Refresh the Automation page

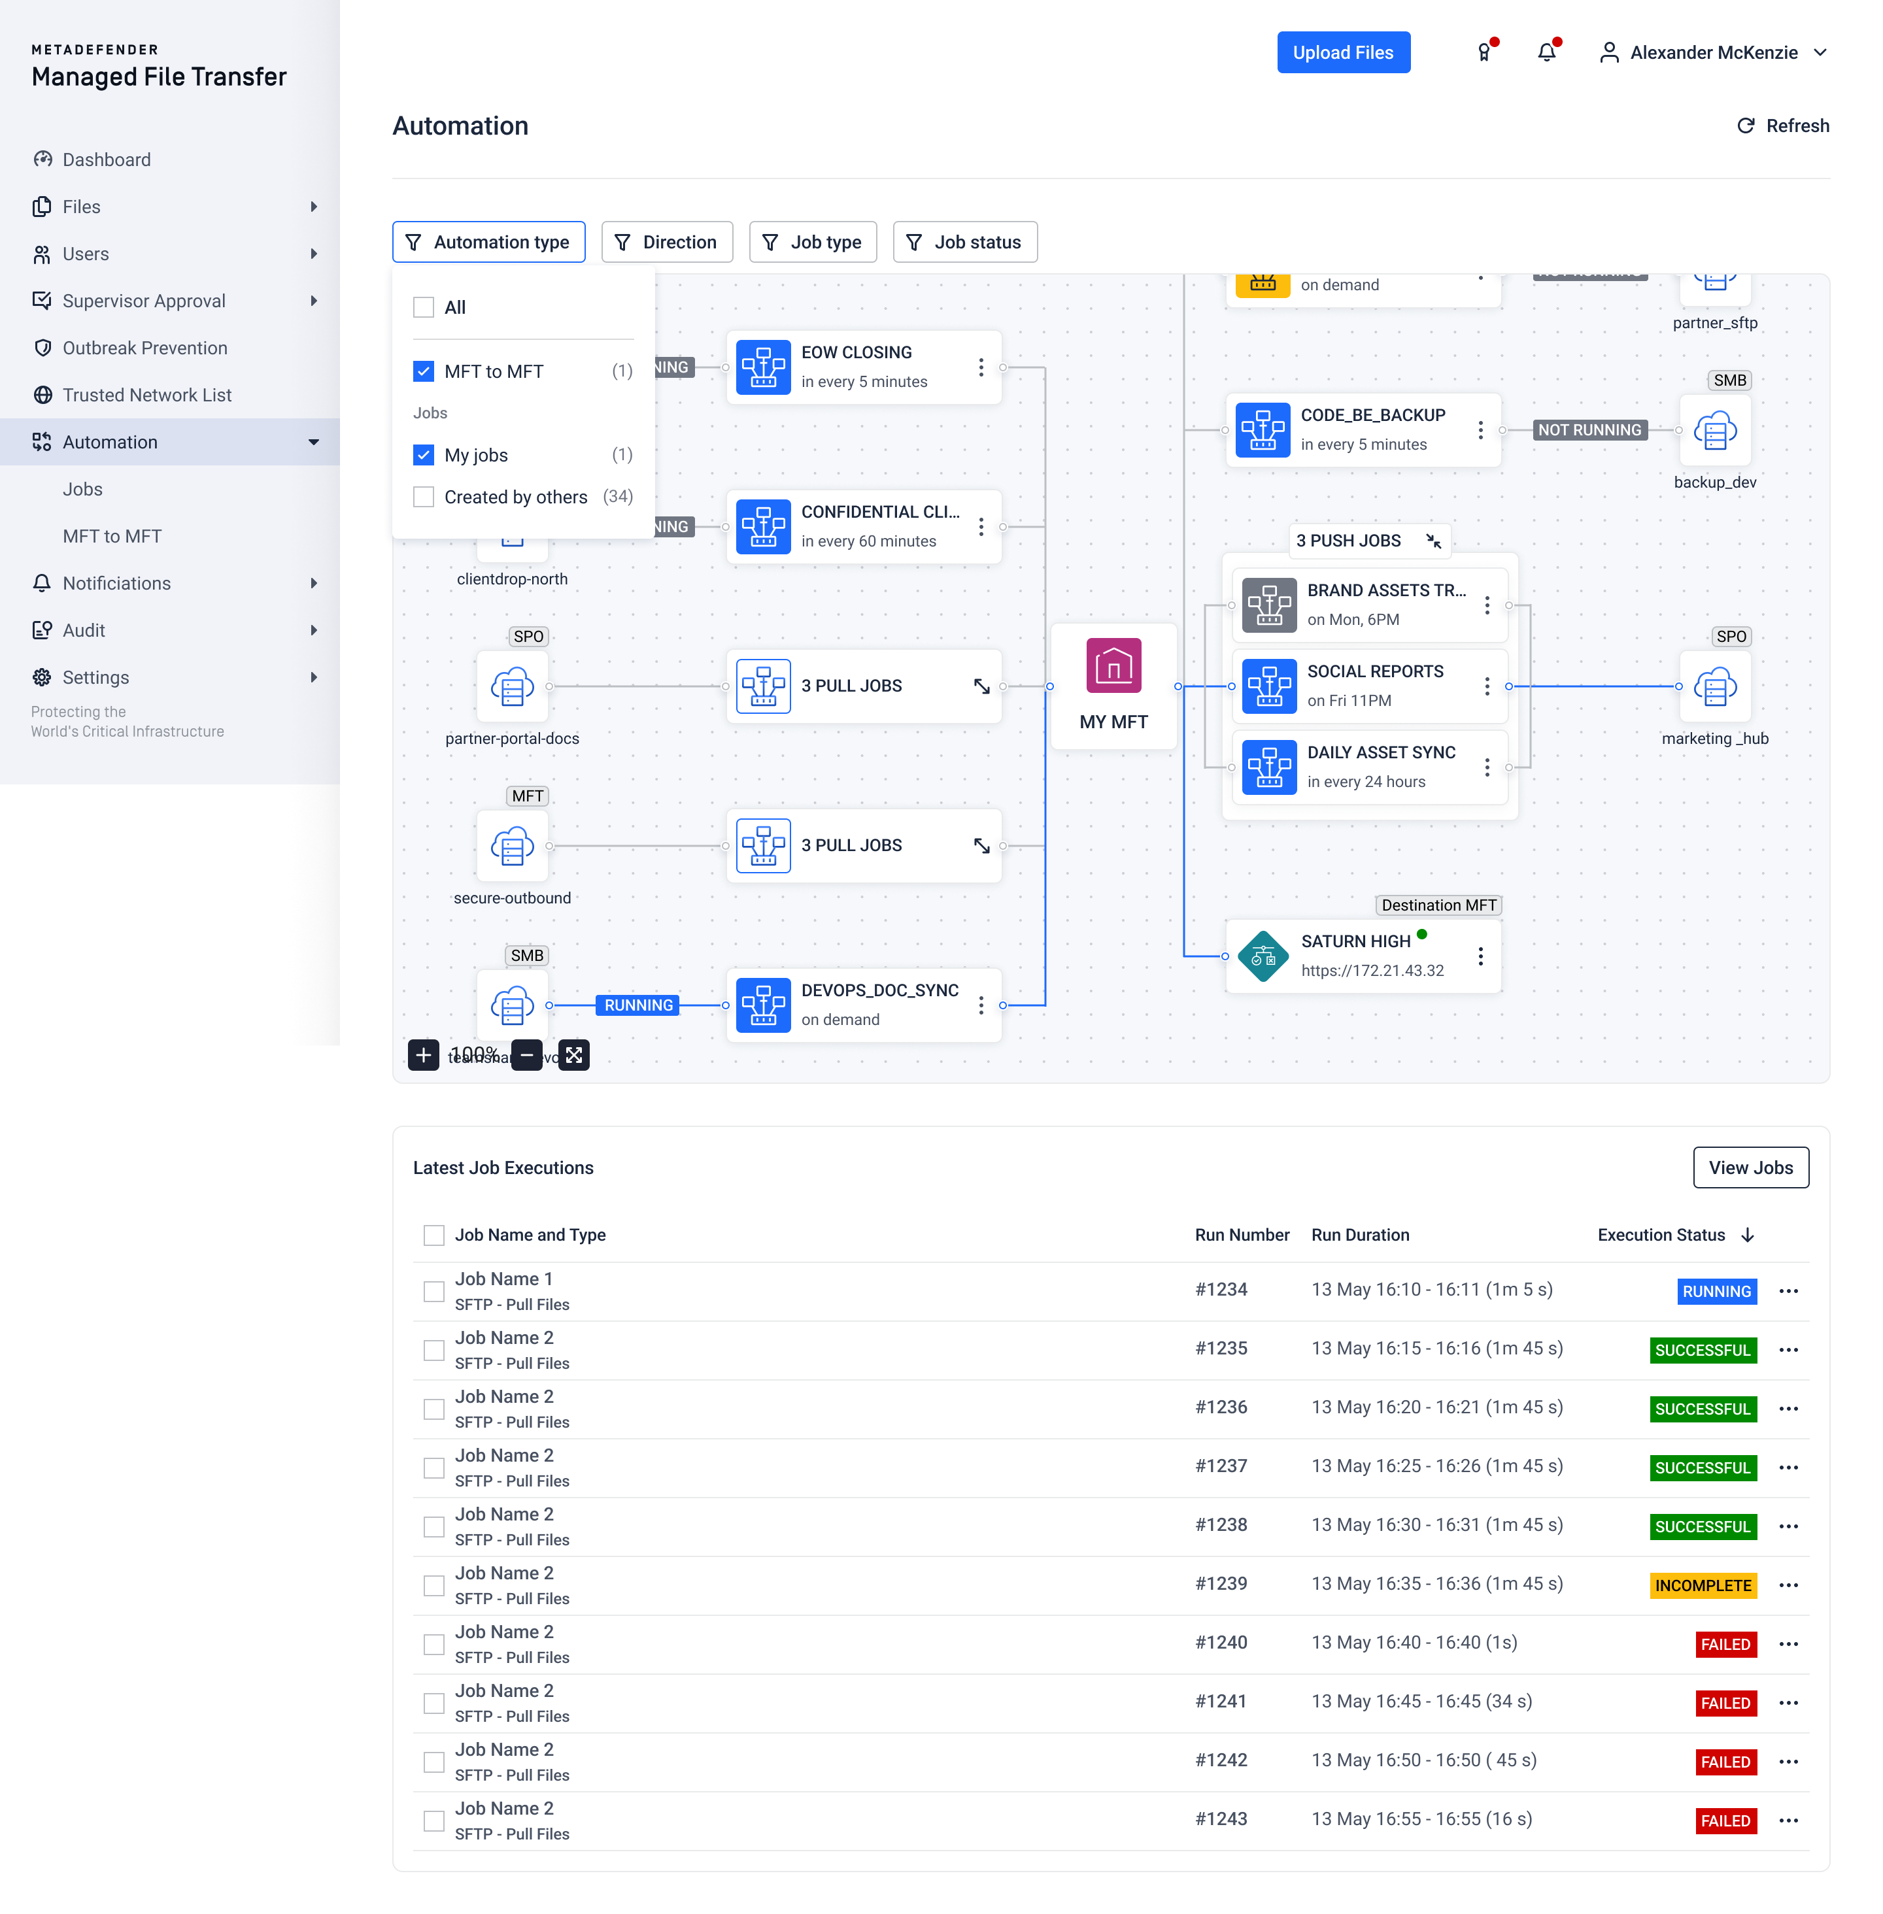(1783, 126)
